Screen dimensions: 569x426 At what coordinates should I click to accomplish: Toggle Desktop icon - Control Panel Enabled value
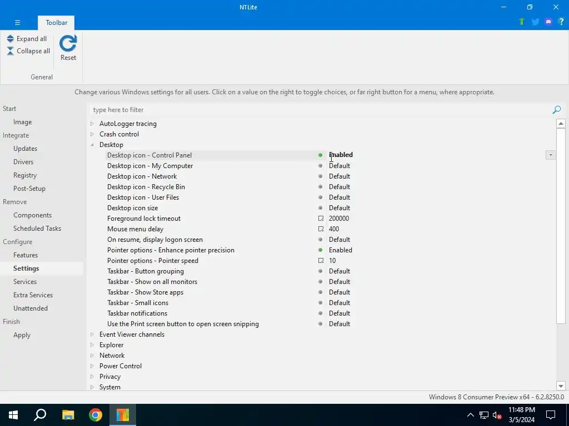341,155
